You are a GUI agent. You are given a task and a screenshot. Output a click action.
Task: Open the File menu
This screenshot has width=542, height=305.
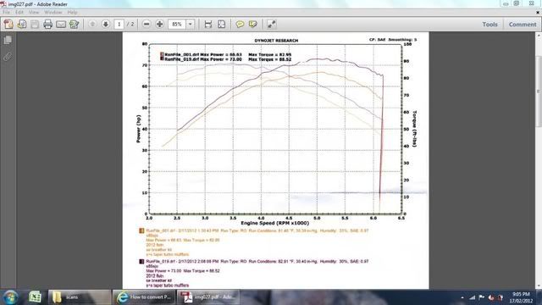pos(6,12)
